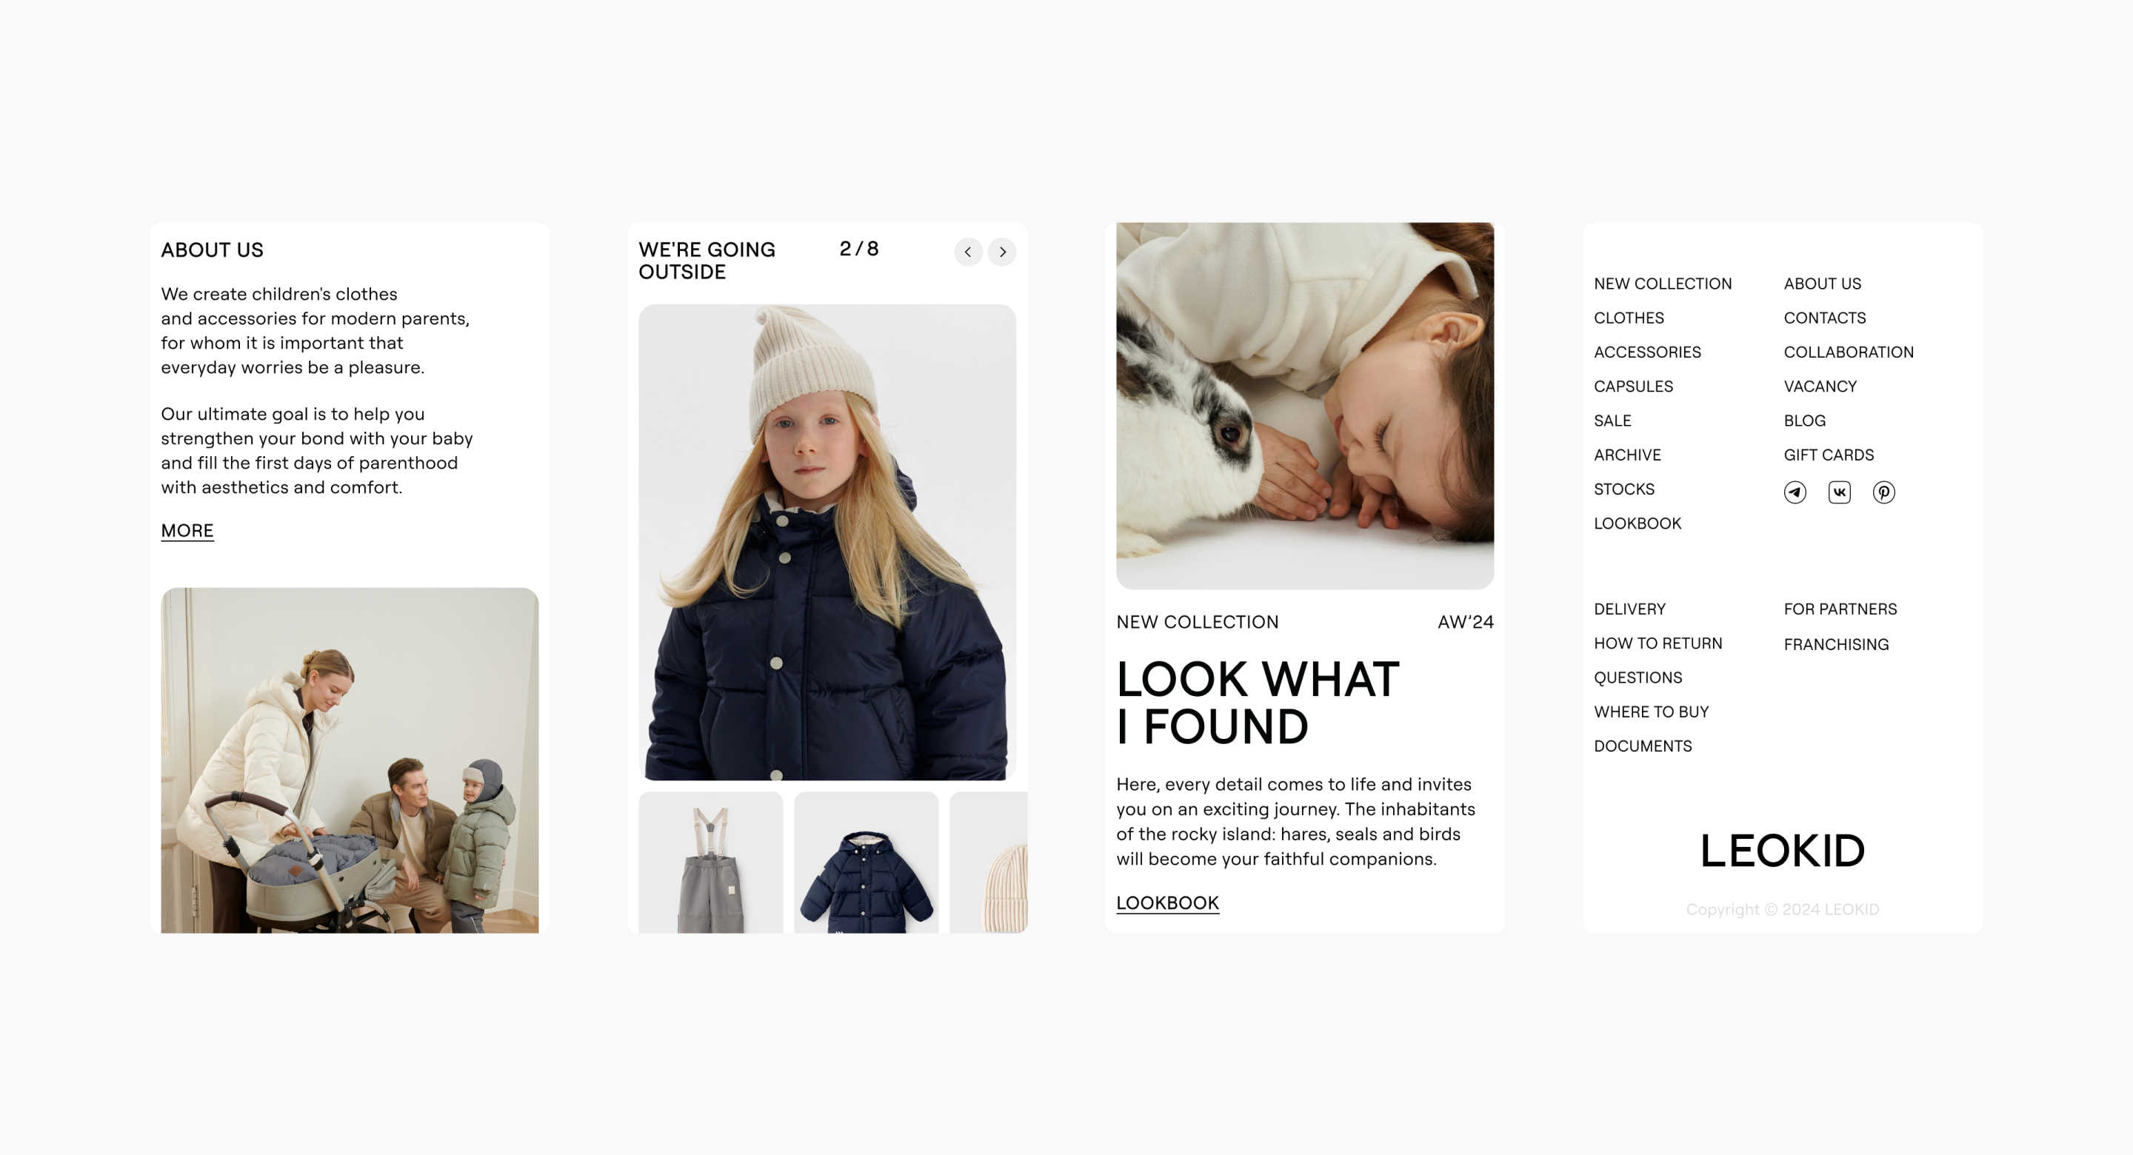Viewport: 2133px width, 1155px height.
Task: Open the MORE link under About Us
Action: 187,531
